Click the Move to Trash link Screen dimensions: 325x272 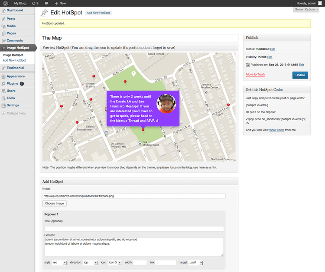255,75
